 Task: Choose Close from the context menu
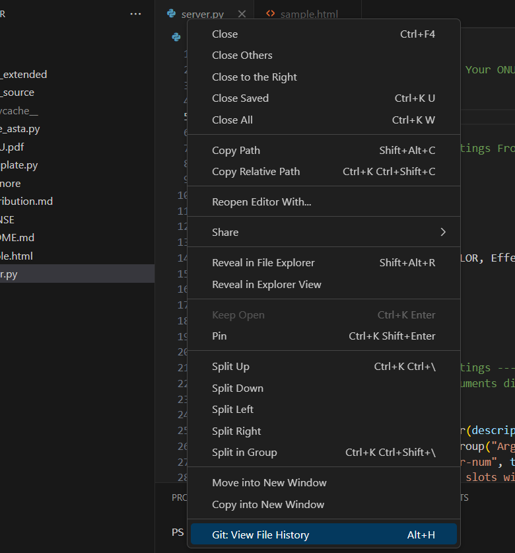click(x=324, y=34)
